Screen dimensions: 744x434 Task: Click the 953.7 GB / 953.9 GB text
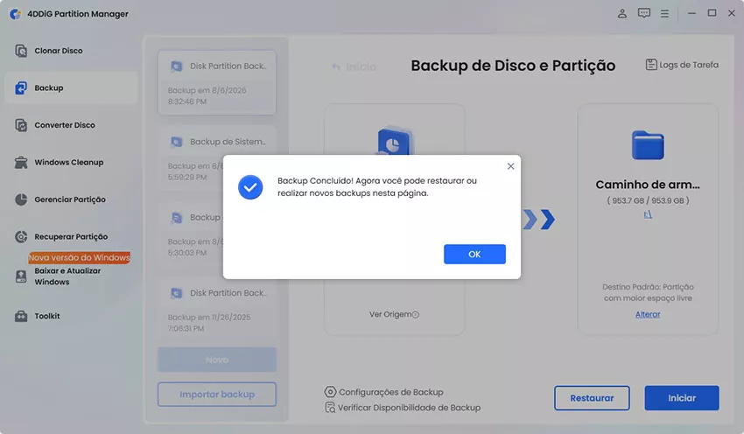coord(648,200)
